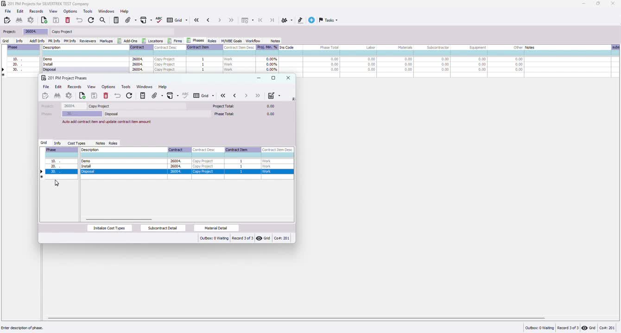
Task: Expand Grid view dropdown in main toolbar
Action: pos(186,20)
